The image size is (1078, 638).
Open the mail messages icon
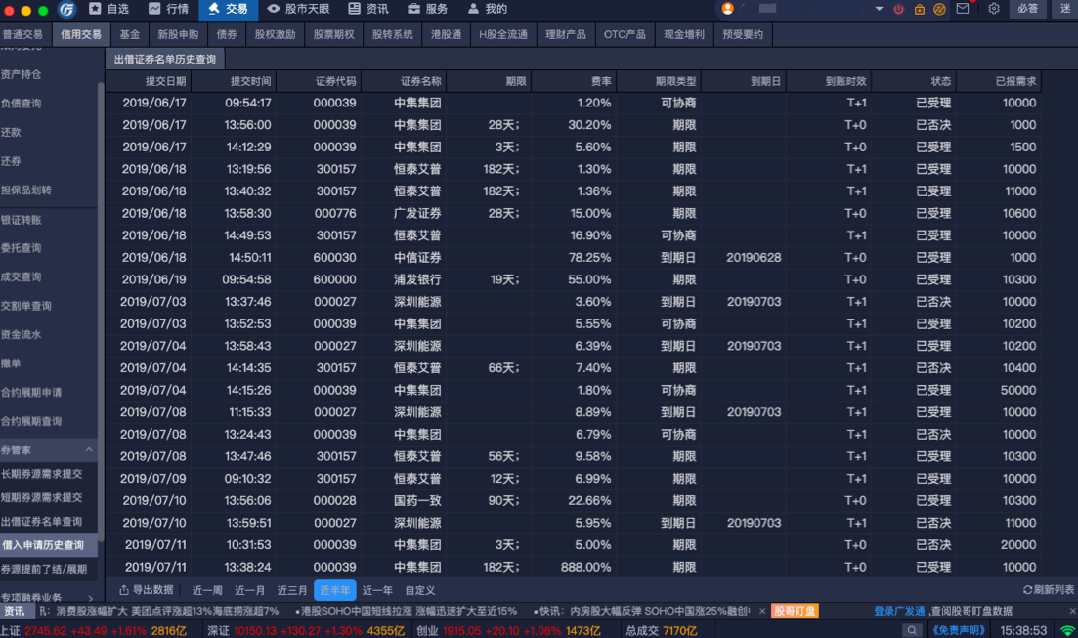(x=963, y=9)
